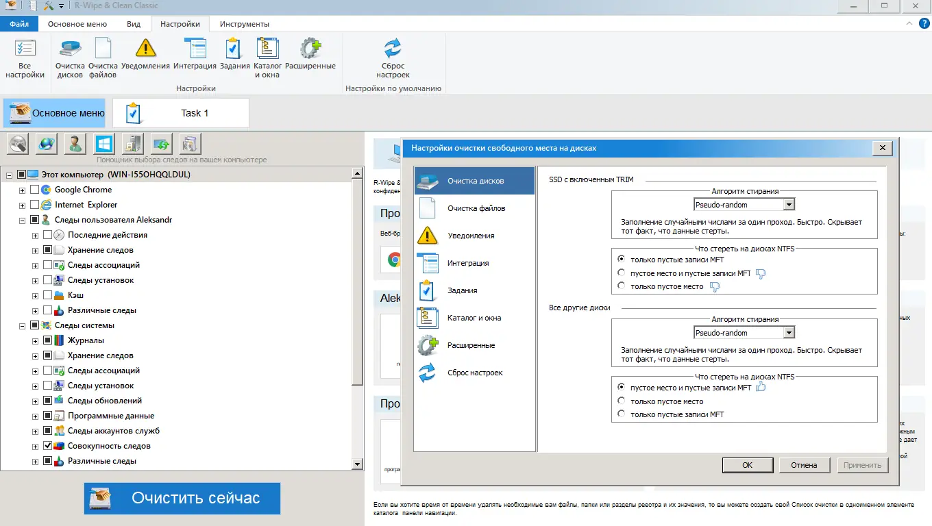The height and width of the screenshot is (526, 932).
Task: Expand the Программные данные node
Action: [x=36, y=416]
